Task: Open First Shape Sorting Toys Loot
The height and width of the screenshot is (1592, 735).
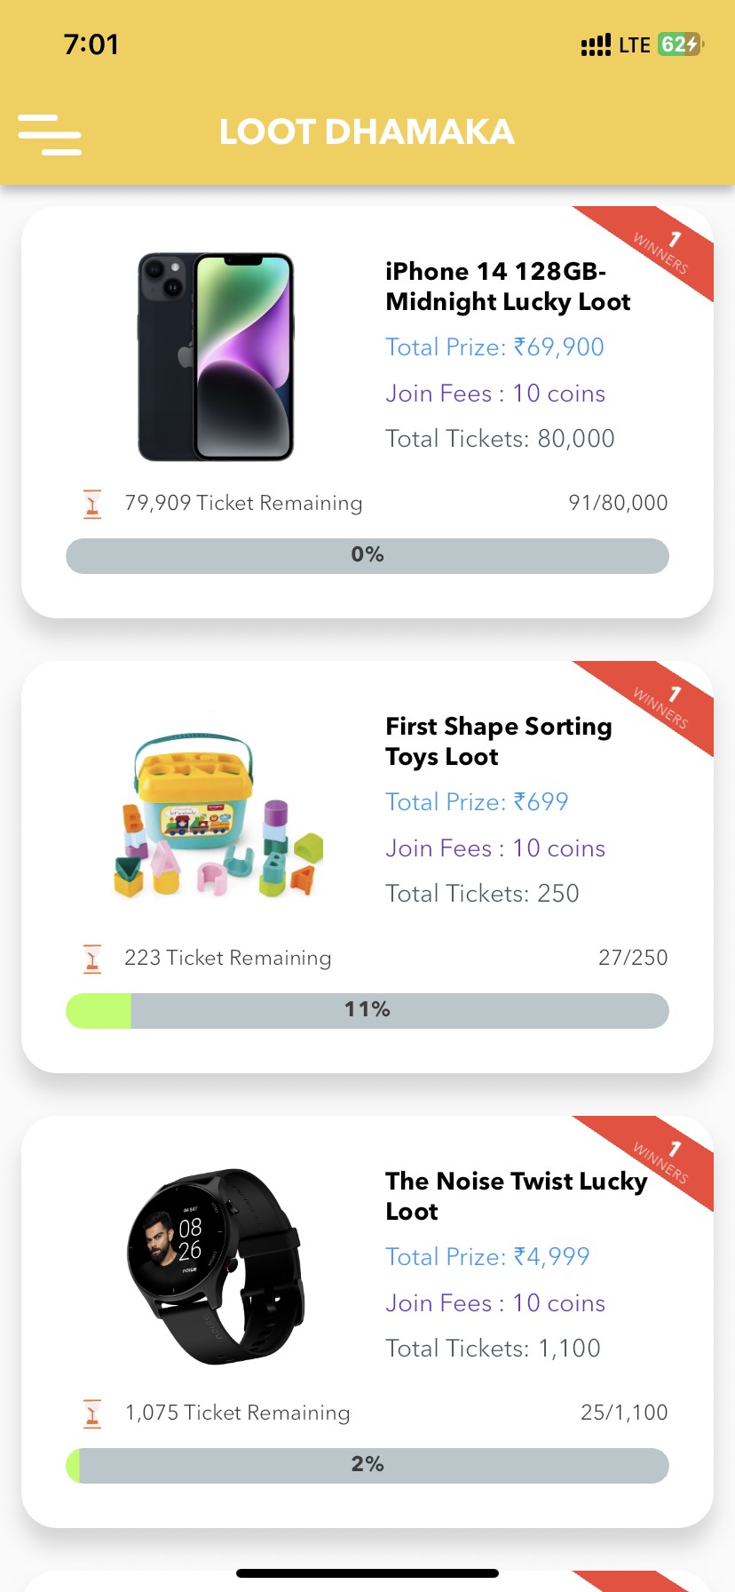Action: click(498, 741)
